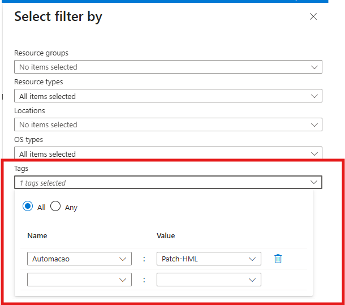Open the Resource groups dropdown
The width and height of the screenshot is (345, 305).
tap(168, 67)
